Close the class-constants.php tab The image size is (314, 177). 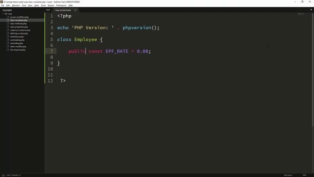pos(75,10)
